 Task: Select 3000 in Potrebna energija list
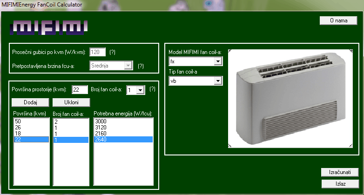tap(123, 121)
